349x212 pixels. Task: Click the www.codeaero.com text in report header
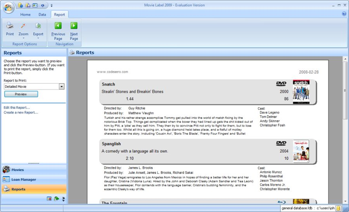pos(112,72)
